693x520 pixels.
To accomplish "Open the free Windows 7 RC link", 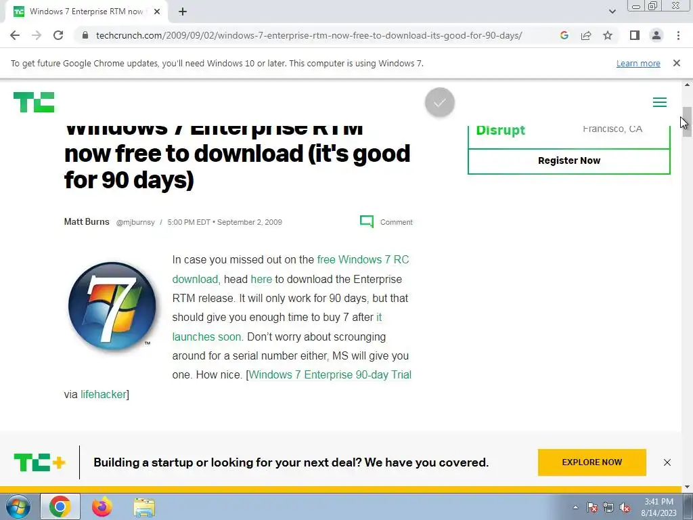I will (x=363, y=259).
